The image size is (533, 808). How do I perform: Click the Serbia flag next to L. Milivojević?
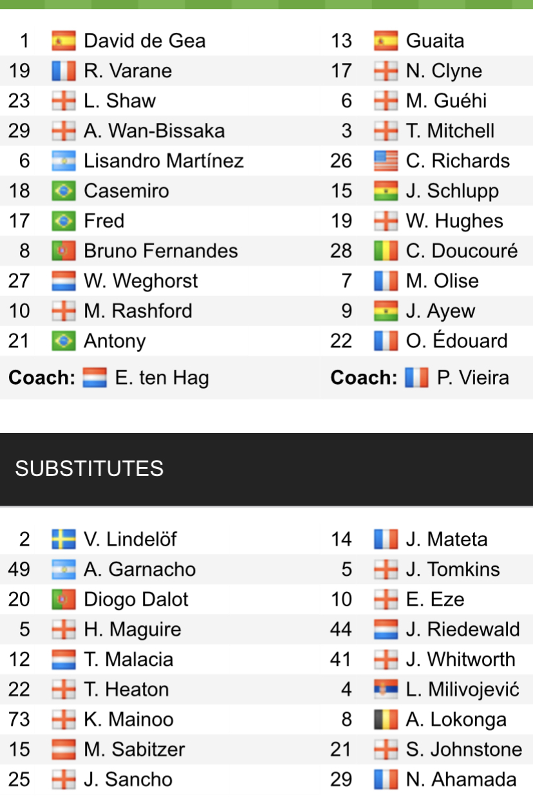click(386, 690)
